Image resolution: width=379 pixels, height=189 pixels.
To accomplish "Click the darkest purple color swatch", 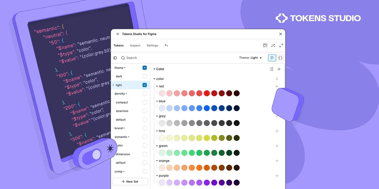I will 237,183.
